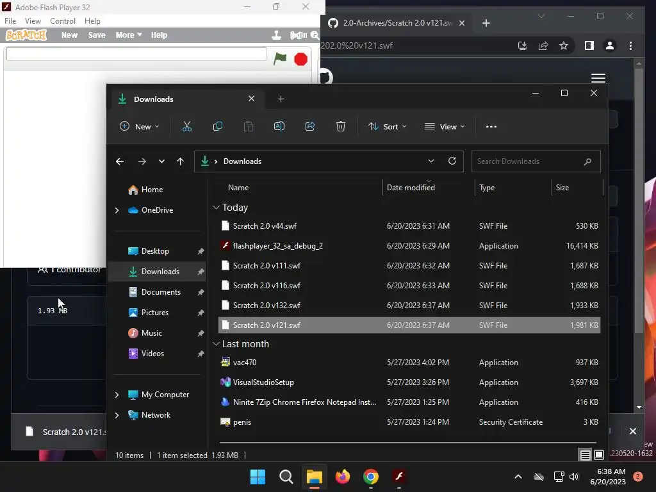Select file Scratch 2.0 v44.swf

pyautogui.click(x=409, y=226)
